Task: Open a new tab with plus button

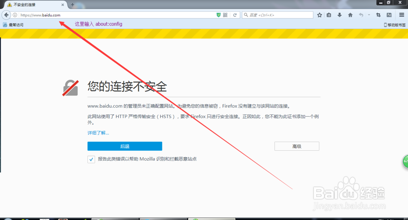Action: point(73,4)
